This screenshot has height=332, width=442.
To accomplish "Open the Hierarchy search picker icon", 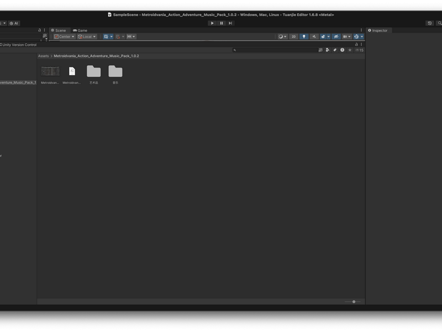I will 45,36.
